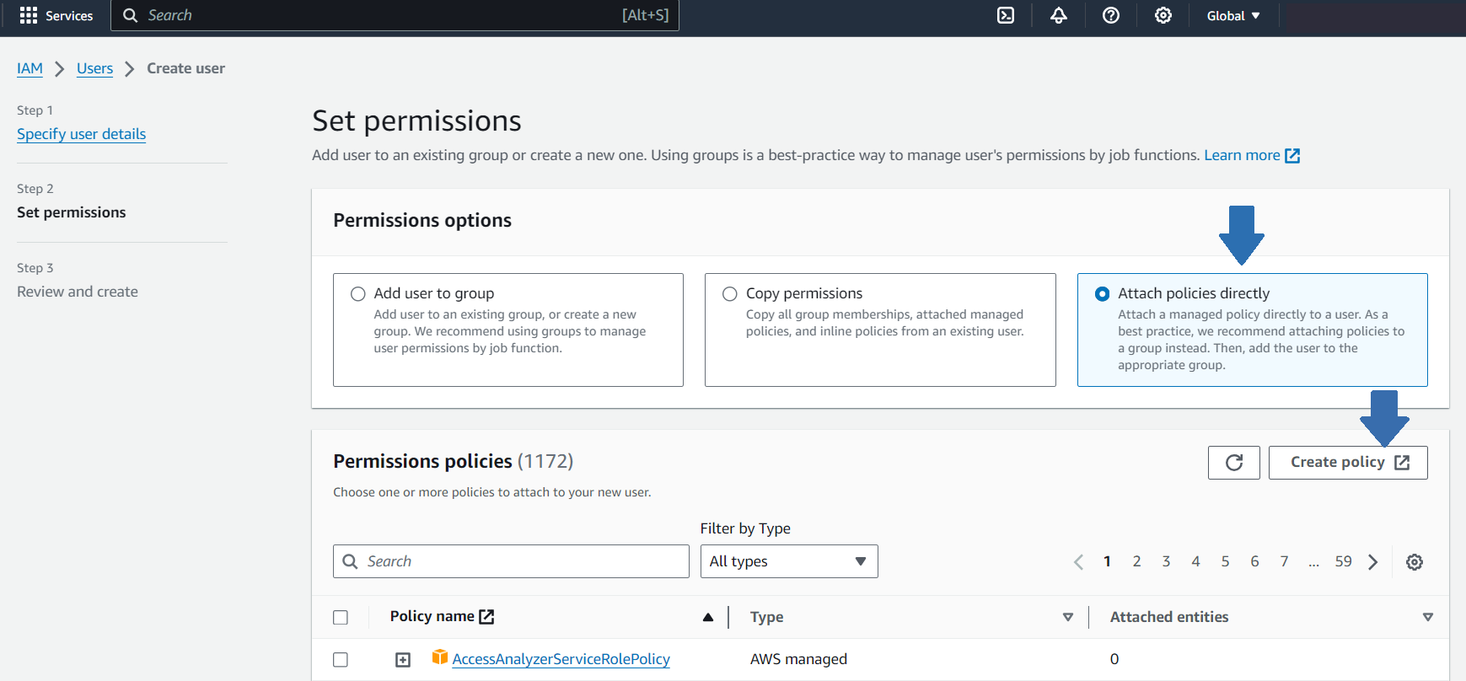1466x681 pixels.
Task: Launch AWS CloudShell from top bar
Action: 1006,15
